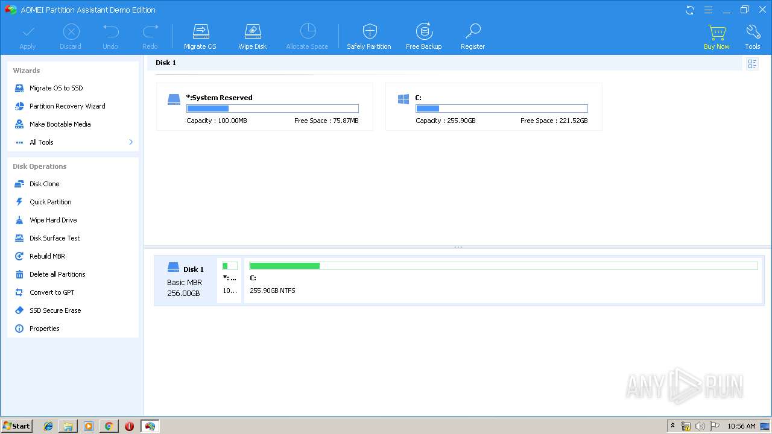Click the Discard toolbar icon
This screenshot has width=772, height=434.
click(x=71, y=32)
